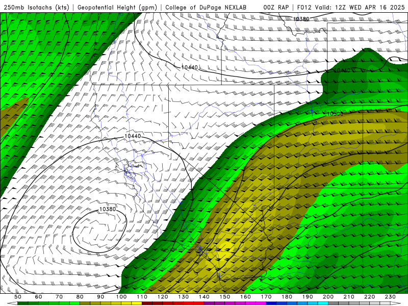Click the magenta swatch left of the 170 mark
The image size is (408, 306).
(261, 303)
